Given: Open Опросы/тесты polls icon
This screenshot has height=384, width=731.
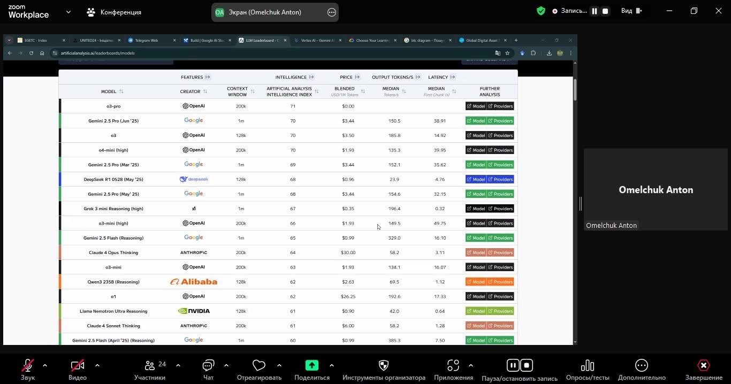Looking at the screenshot, I should [x=588, y=366].
